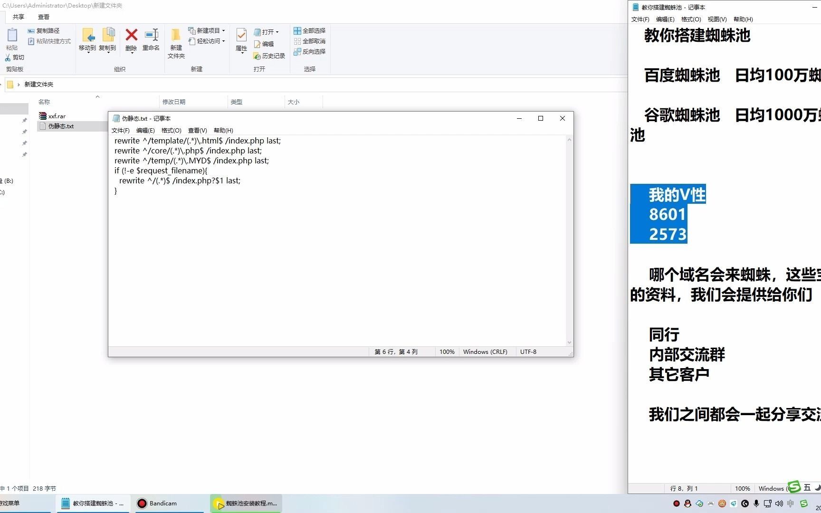Open Move to (移动到) dropdown
Screen dimensions: 821x513
[x=88, y=52]
